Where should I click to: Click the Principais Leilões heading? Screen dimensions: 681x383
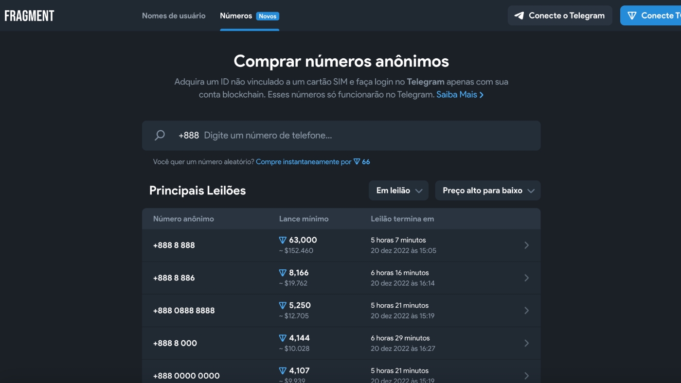(197, 191)
